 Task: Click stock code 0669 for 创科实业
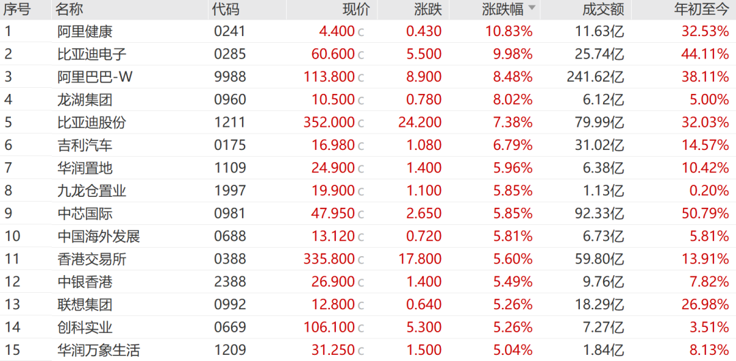230,328
